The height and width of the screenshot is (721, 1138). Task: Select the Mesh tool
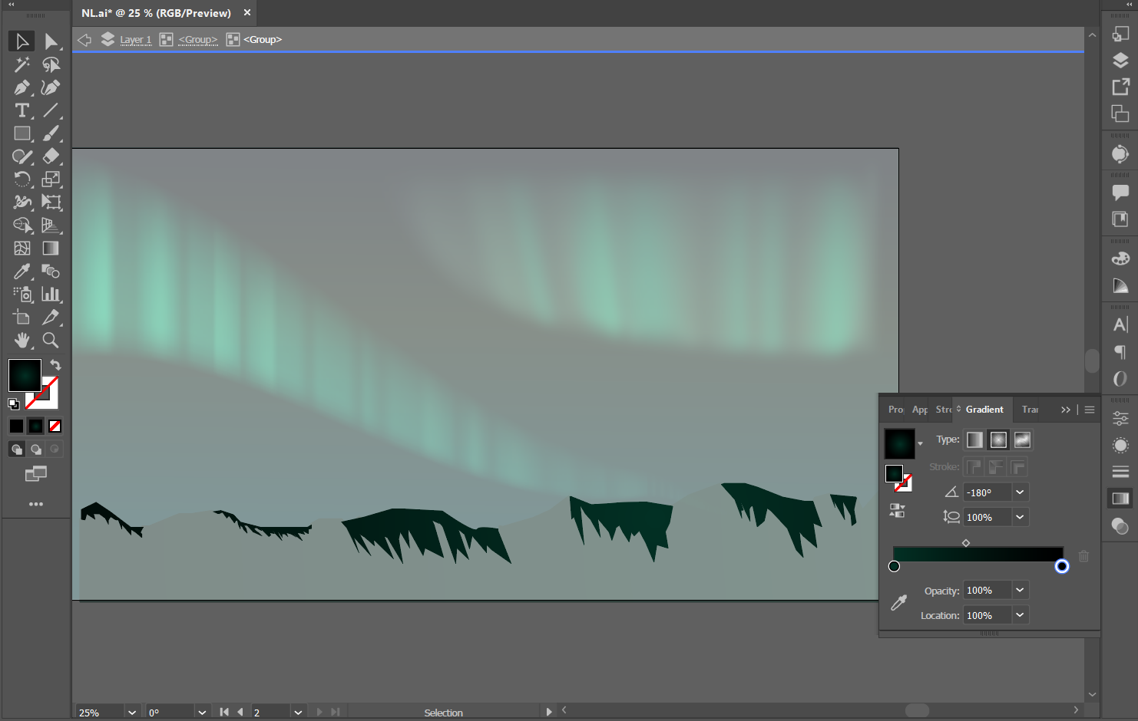[22, 249]
